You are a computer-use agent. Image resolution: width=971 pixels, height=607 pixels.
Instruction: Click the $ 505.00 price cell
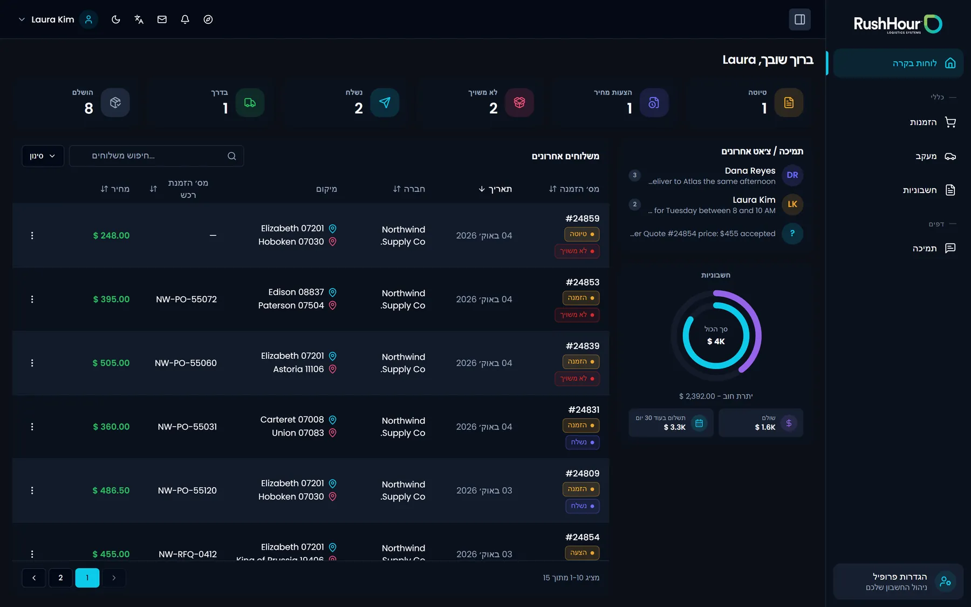111,363
